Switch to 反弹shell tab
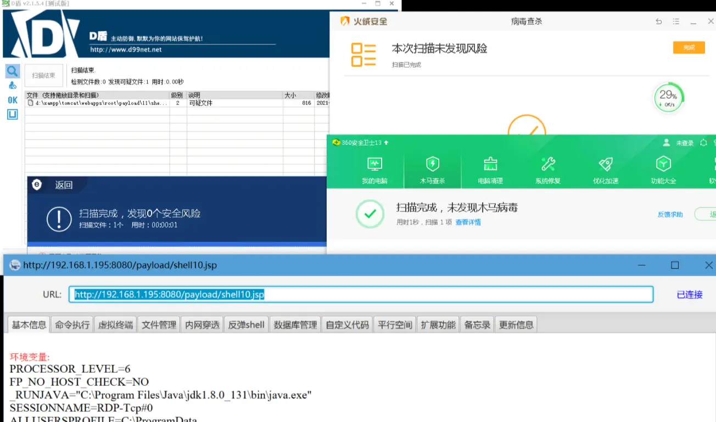716x422 pixels. (246, 325)
